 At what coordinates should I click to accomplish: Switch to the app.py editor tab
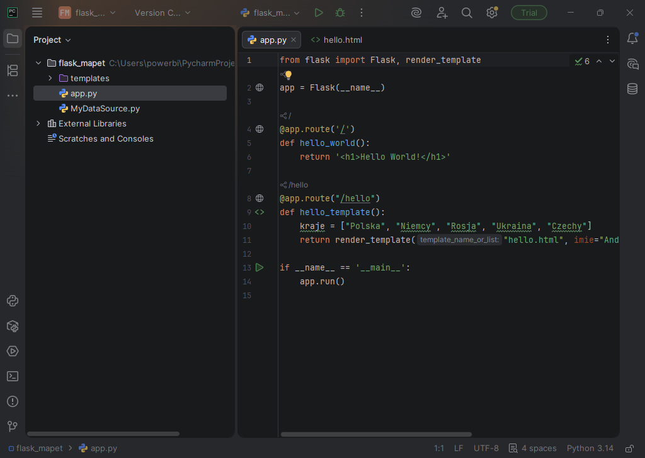(x=273, y=40)
